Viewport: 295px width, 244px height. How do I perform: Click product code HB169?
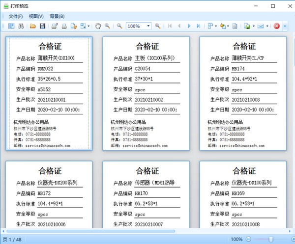238,193
